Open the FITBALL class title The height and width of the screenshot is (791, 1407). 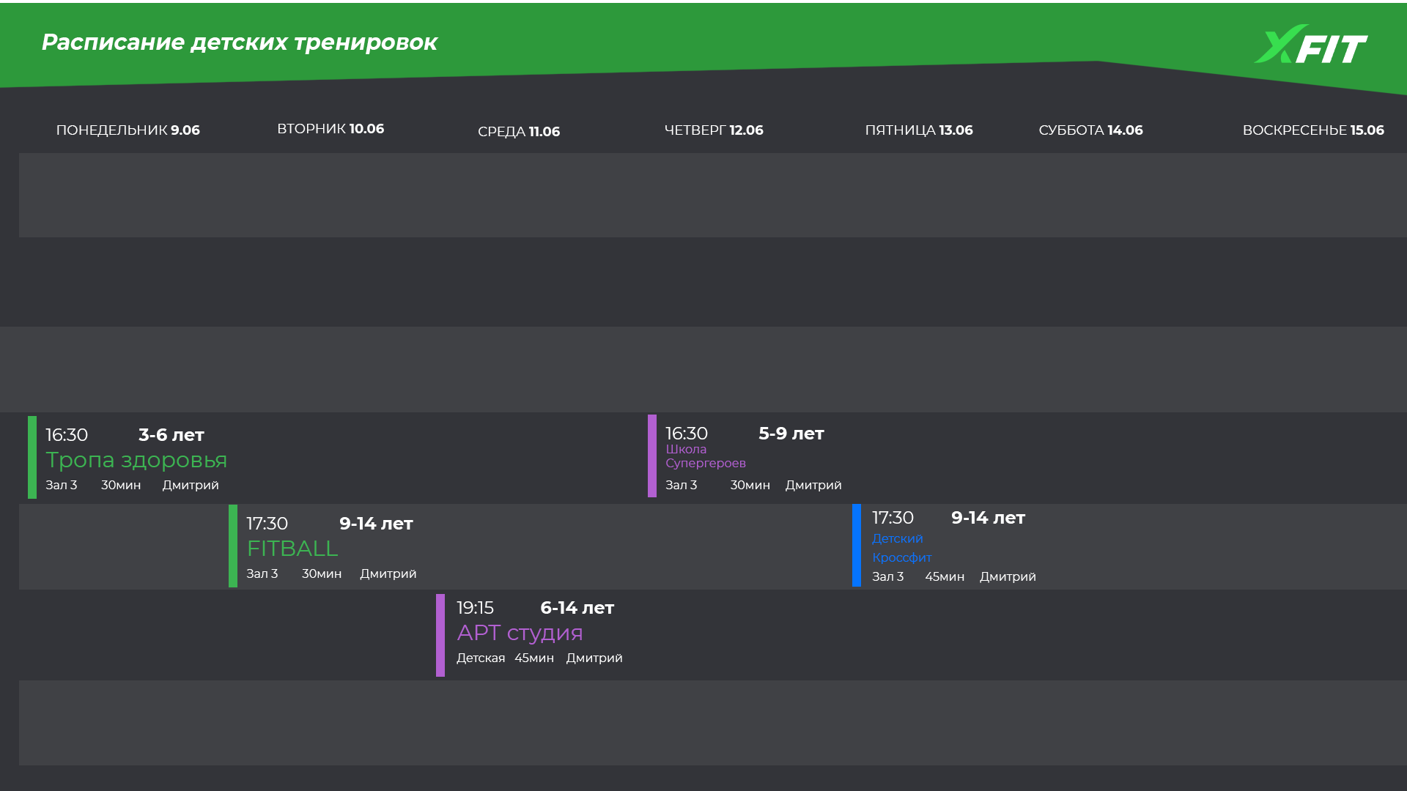pos(292,549)
